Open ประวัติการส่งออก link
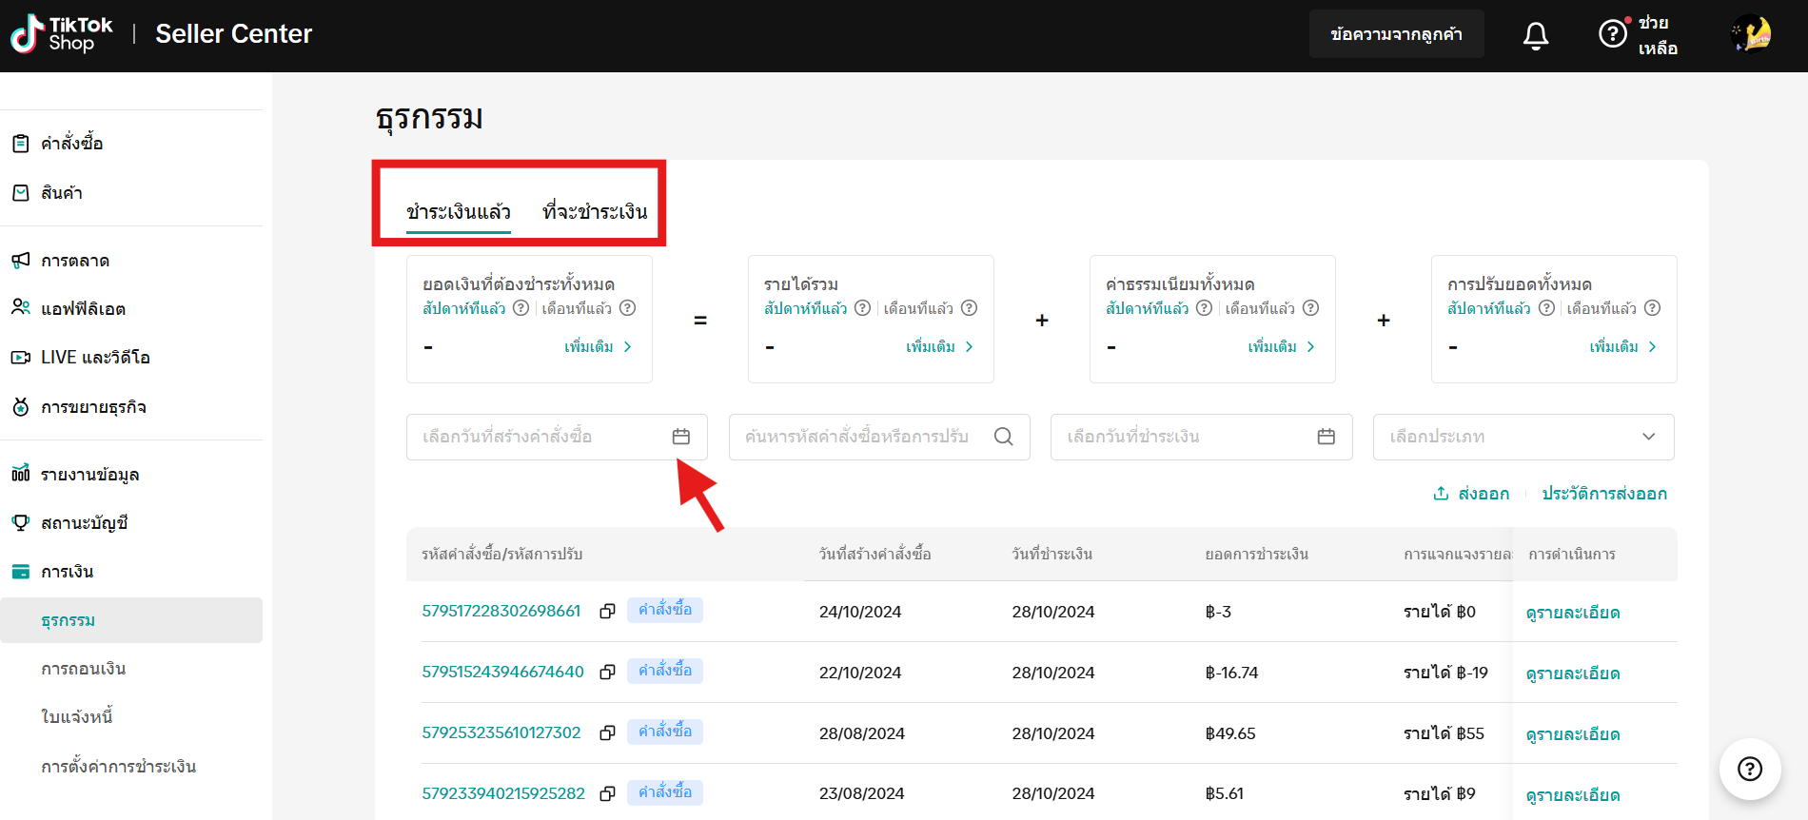 click(x=1604, y=494)
